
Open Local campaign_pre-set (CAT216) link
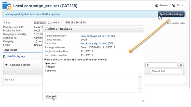(x=98, y=36)
